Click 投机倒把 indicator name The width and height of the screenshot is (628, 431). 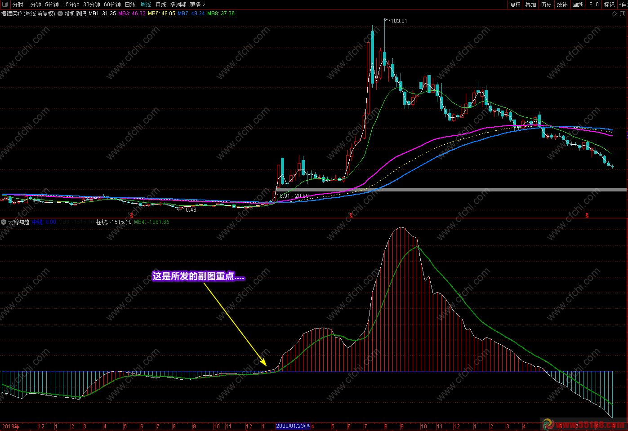pyautogui.click(x=75, y=13)
